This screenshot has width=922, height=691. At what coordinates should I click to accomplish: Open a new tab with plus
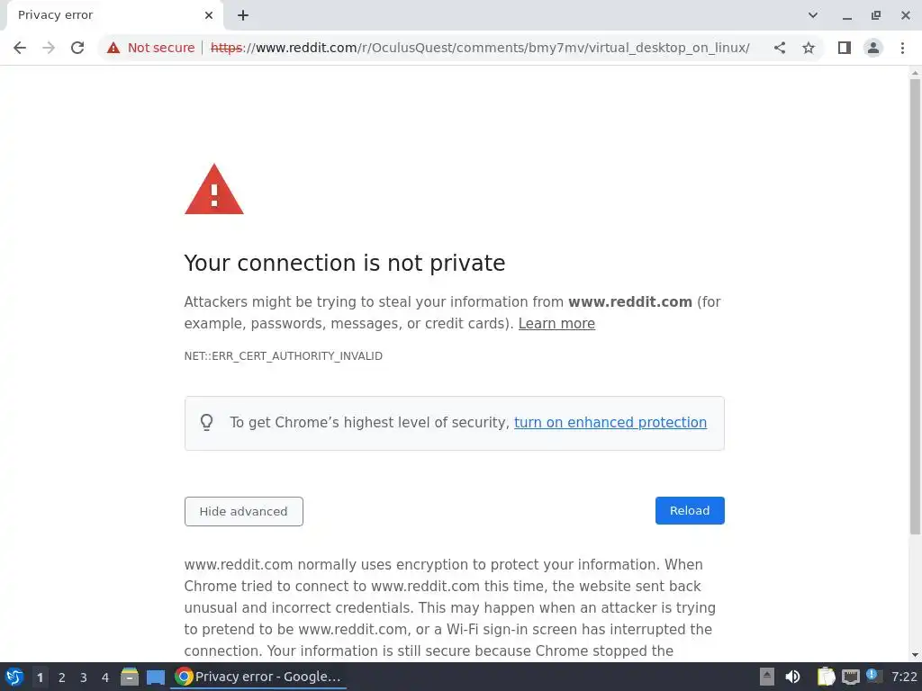click(243, 15)
